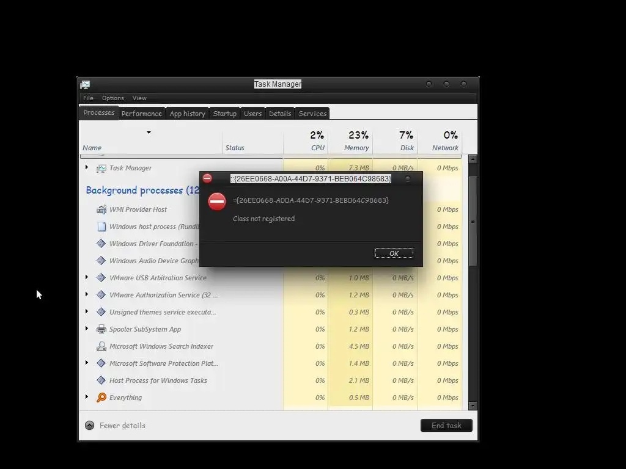The width and height of the screenshot is (626, 469).
Task: Sort by the Disk column header
Action: [395, 142]
